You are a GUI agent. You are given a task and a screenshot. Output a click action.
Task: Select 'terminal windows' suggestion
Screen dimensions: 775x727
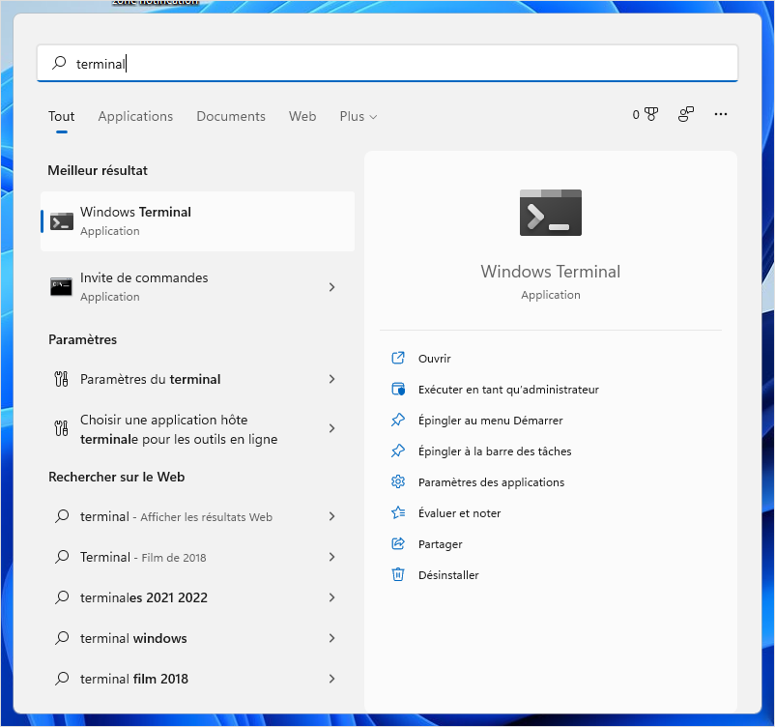tap(198, 638)
